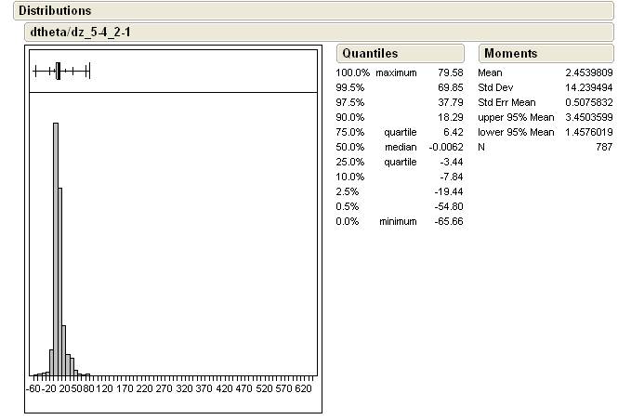Select the minimum value -65.66
The width and height of the screenshot is (618, 420).
[x=448, y=221]
